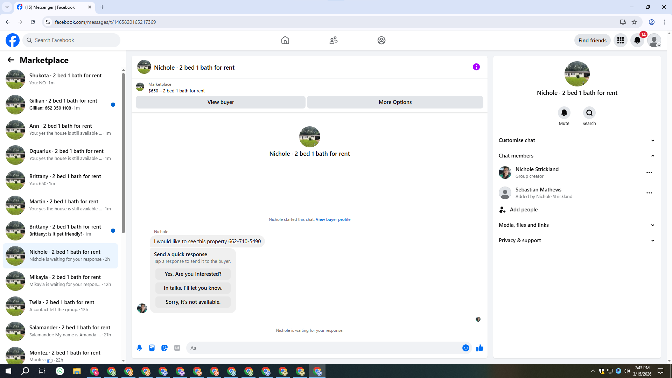Open Facebook home via the logo
This screenshot has height=378, width=672.
tap(13, 40)
